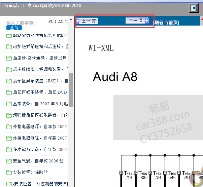
Task: Click the folder icon beside 后部 DVD entry
Action: 9,92
